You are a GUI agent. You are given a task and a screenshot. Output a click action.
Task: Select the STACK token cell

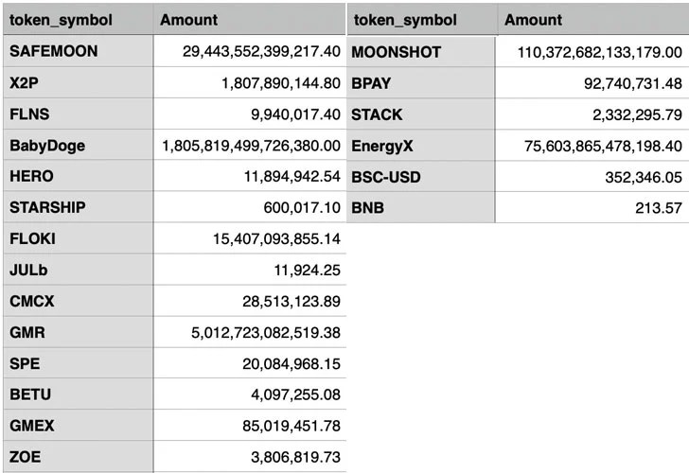click(x=377, y=114)
